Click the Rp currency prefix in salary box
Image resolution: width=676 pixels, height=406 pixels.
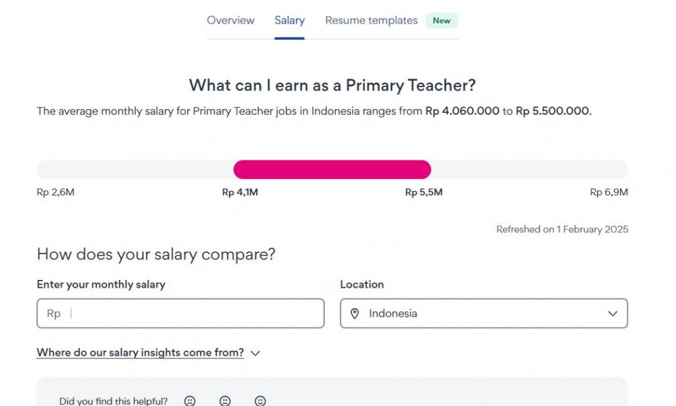(x=53, y=314)
